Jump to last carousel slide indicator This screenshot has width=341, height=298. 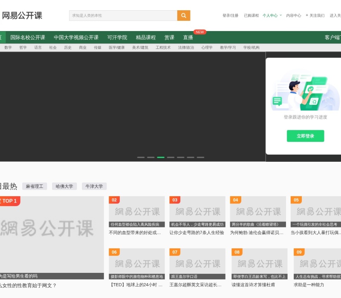coord(200,157)
